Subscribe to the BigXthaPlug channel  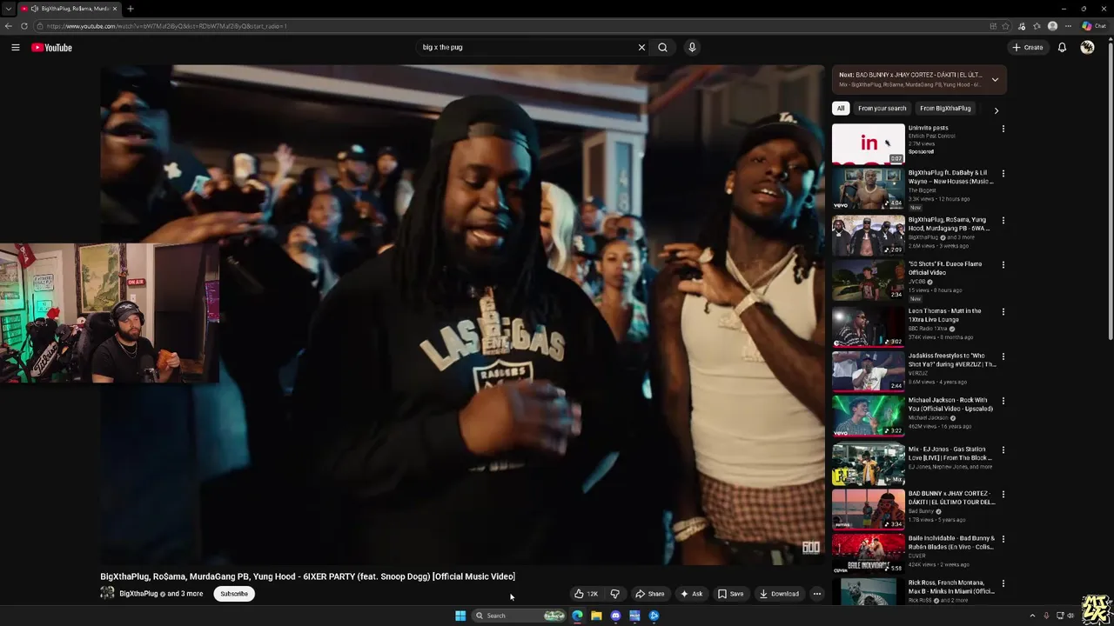click(x=234, y=594)
